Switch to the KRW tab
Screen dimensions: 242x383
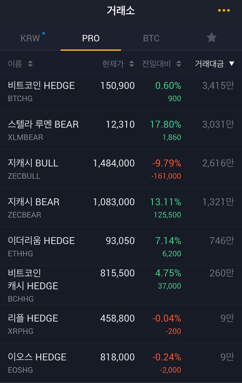point(30,38)
